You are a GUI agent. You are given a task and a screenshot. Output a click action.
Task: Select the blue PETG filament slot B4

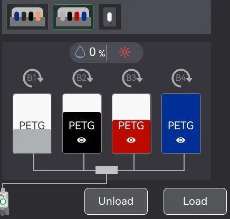181,123
